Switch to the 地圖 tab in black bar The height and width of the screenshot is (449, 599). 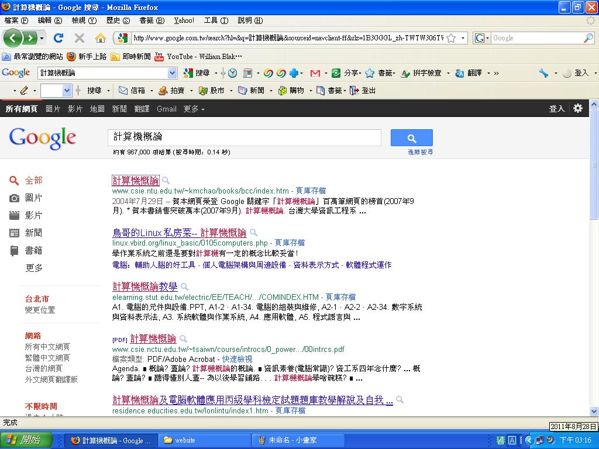click(97, 109)
